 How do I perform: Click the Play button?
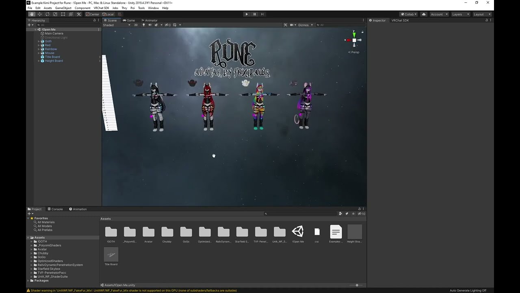(247, 14)
